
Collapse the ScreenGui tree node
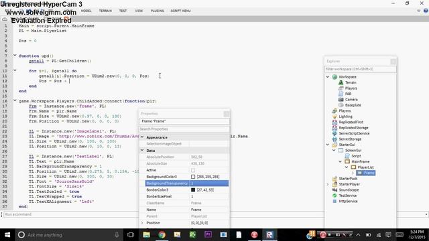coord(334,150)
